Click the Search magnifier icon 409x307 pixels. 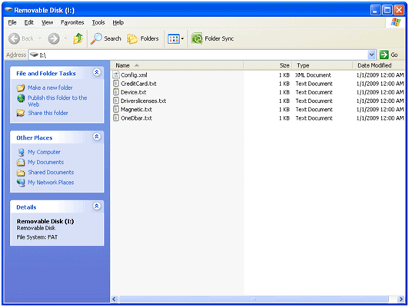coord(96,39)
